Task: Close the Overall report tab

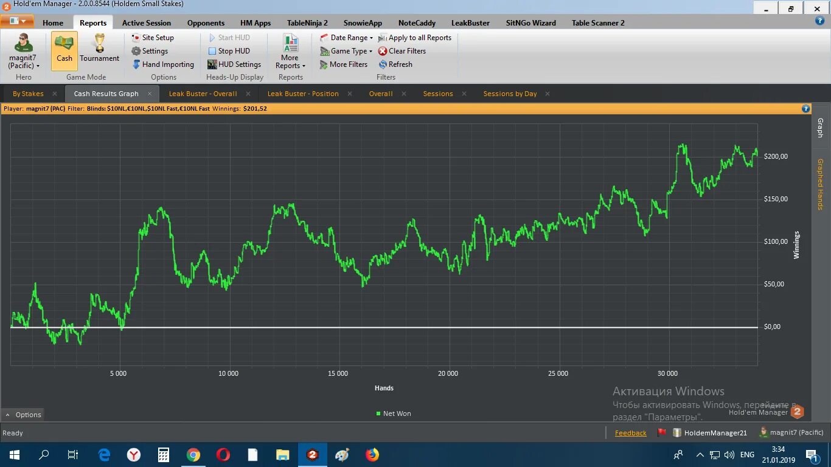Action: pos(405,94)
